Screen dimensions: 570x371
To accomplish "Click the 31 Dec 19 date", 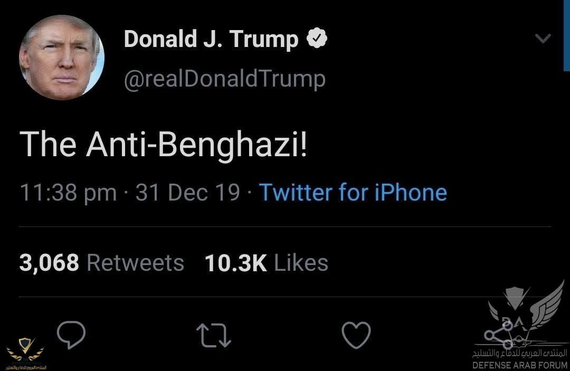I will pos(188,193).
